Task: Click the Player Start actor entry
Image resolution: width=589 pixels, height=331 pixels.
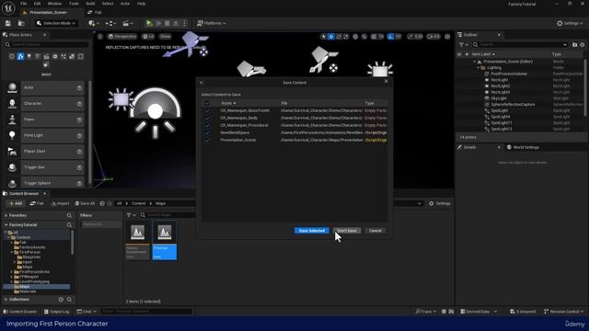Action: pos(45,151)
